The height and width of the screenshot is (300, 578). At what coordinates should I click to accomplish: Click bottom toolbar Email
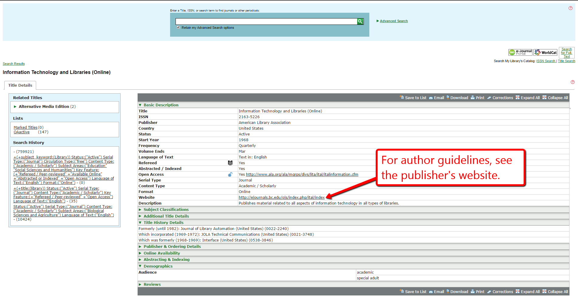[436, 292]
